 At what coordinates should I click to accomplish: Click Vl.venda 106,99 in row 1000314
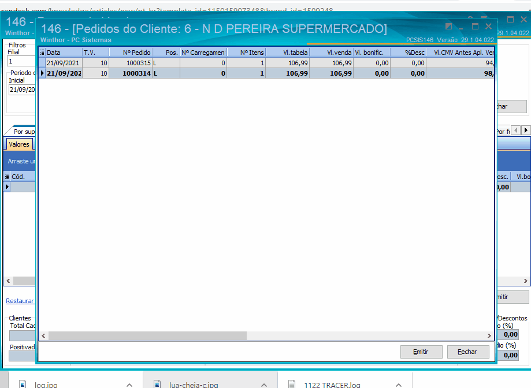coord(332,73)
